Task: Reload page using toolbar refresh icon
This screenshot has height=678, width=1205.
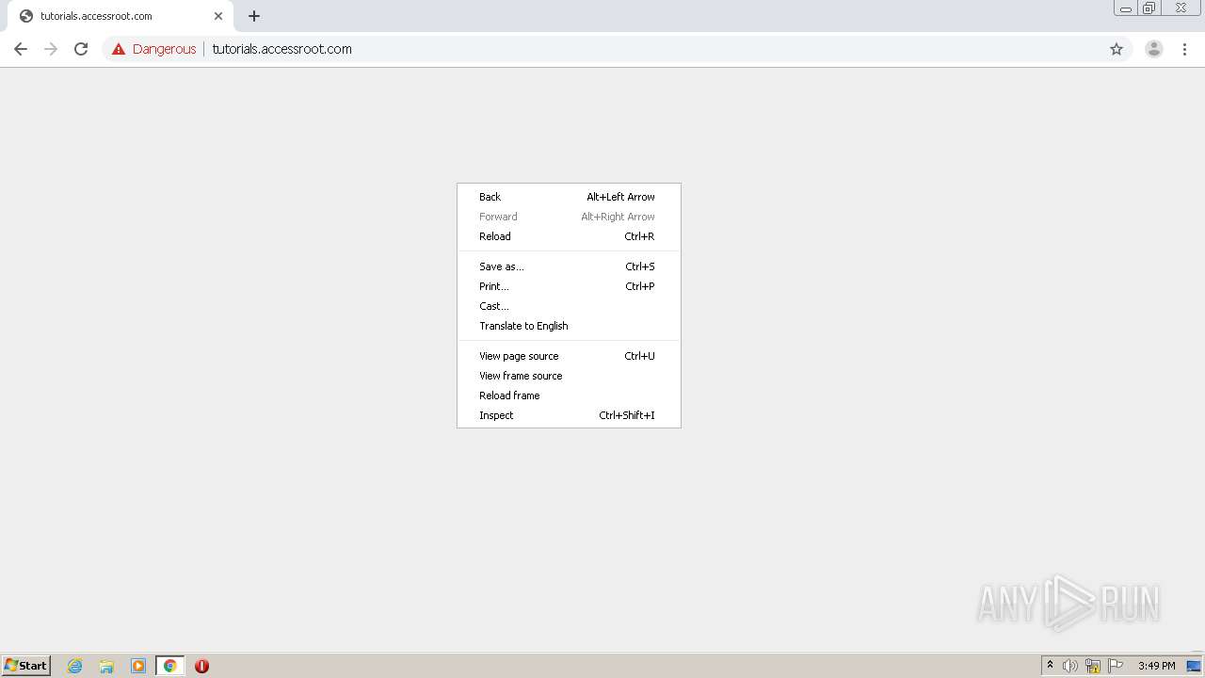Action: [81, 49]
